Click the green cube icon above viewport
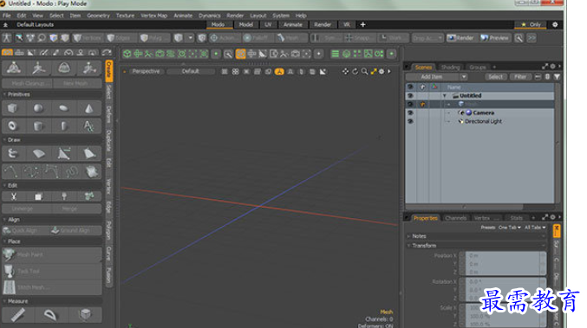Viewport: 587px width, 328px height. pyautogui.click(x=127, y=54)
